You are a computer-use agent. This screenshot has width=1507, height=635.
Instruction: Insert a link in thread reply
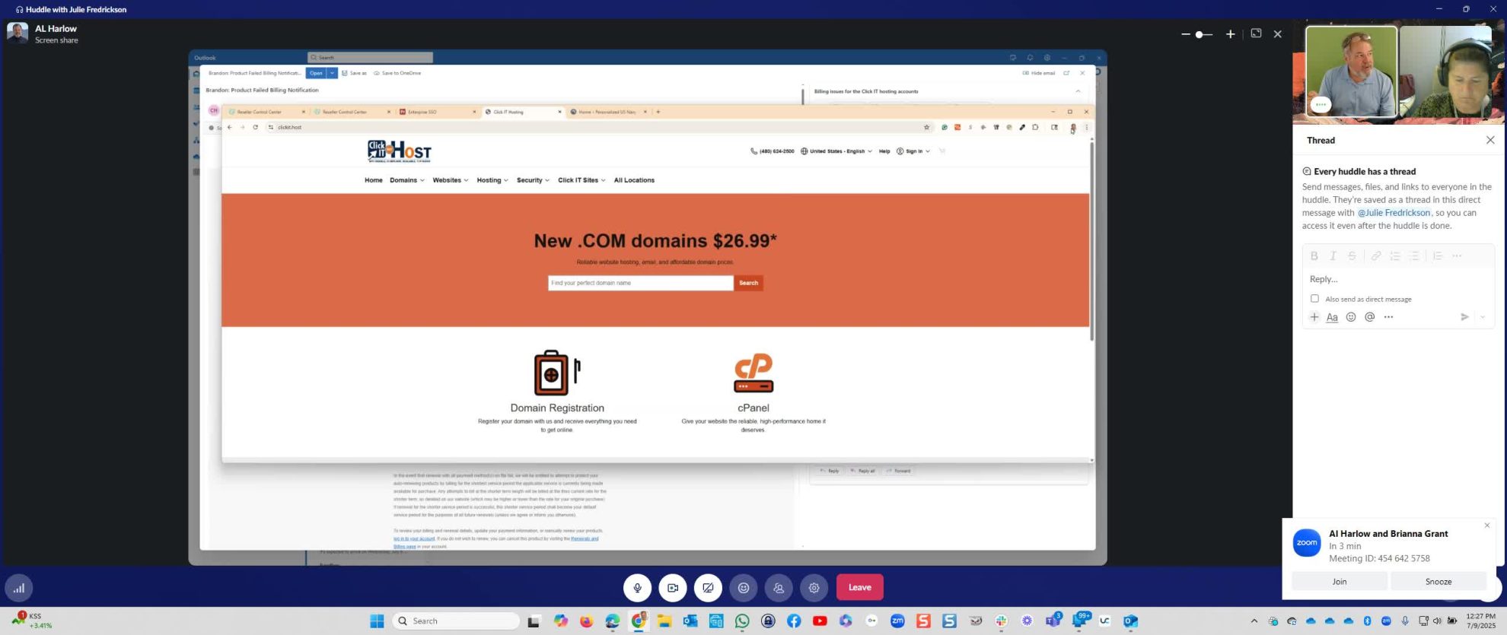pos(1376,256)
